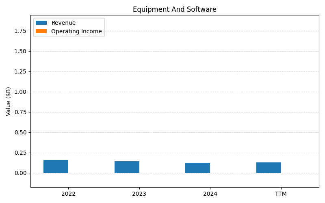Viewport: 325px width, 203px height.
Task: Click the '2023' x-axis label
Action: coord(139,194)
